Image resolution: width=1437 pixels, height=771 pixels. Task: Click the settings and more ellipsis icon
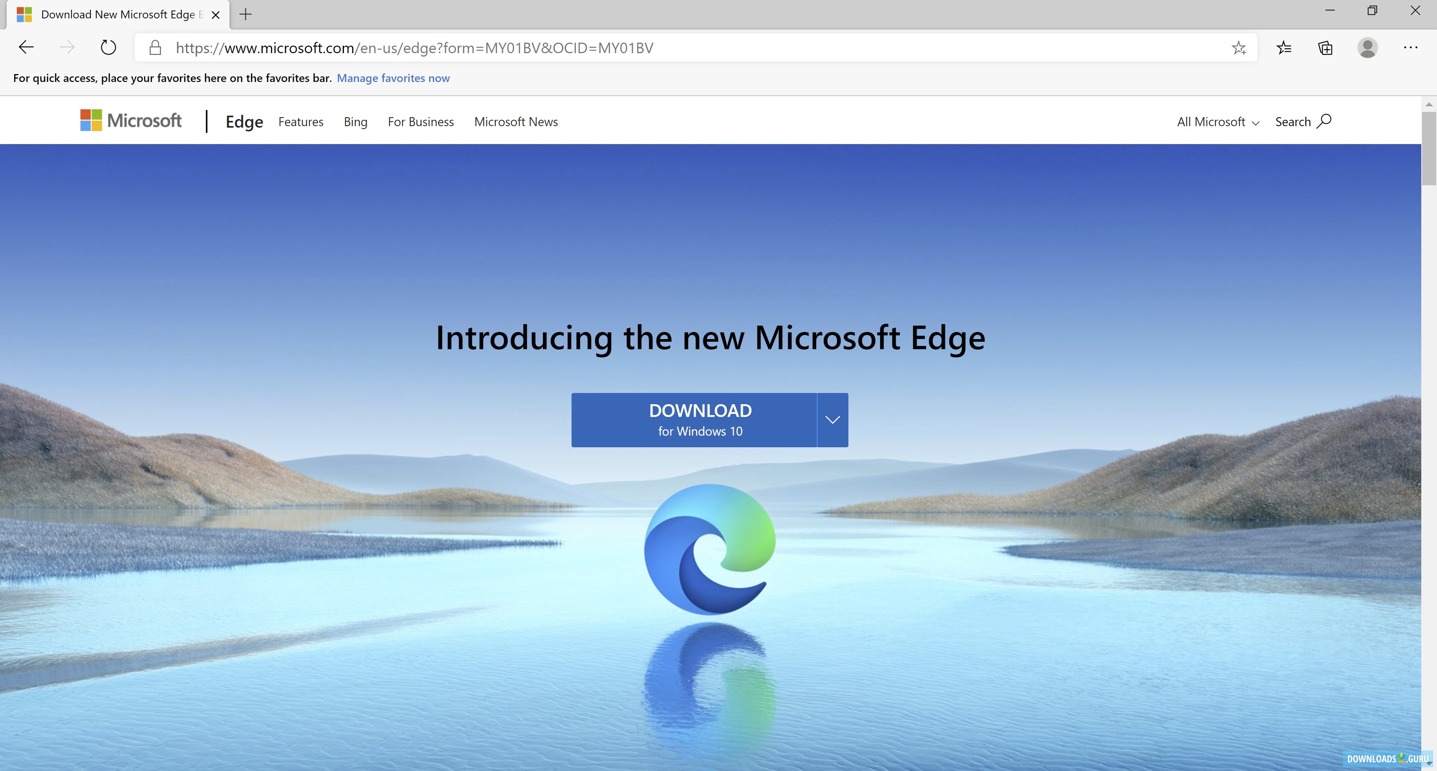click(1410, 48)
